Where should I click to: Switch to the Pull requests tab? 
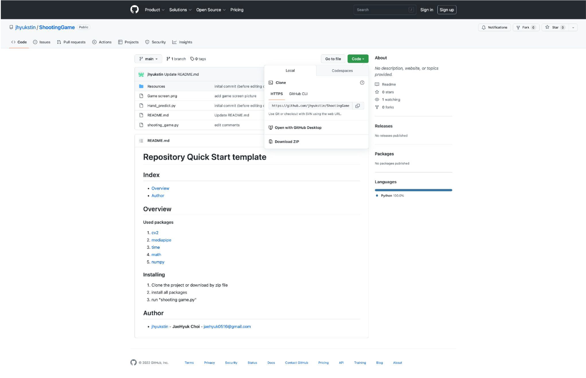coord(71,42)
